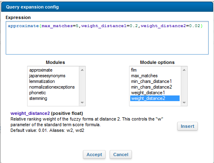Select min_chars_distance1 option
The image size is (214, 163).
[155, 81]
